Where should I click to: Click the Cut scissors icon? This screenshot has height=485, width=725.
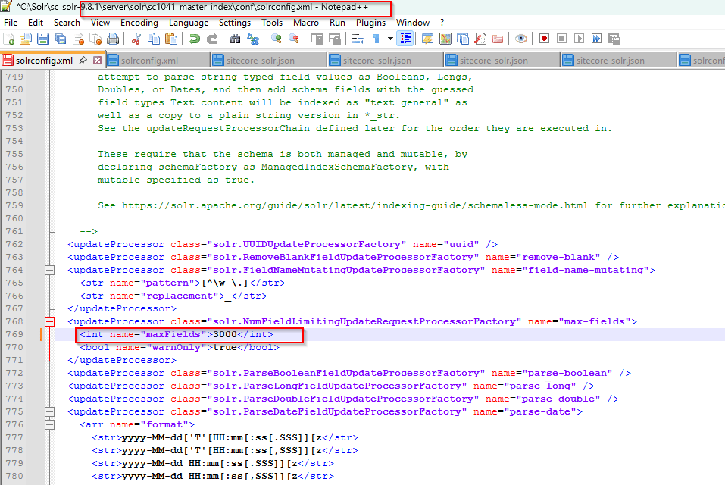(x=136, y=39)
